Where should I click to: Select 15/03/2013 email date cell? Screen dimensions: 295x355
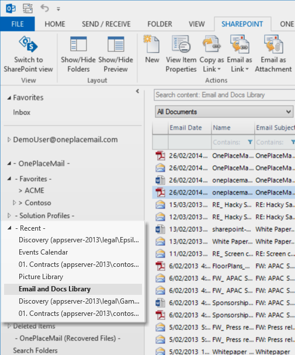click(188, 205)
